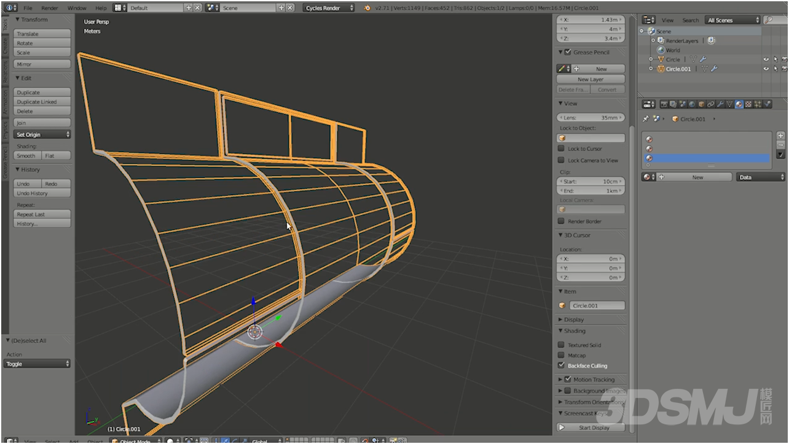Open the outliner Search menu

(691, 20)
